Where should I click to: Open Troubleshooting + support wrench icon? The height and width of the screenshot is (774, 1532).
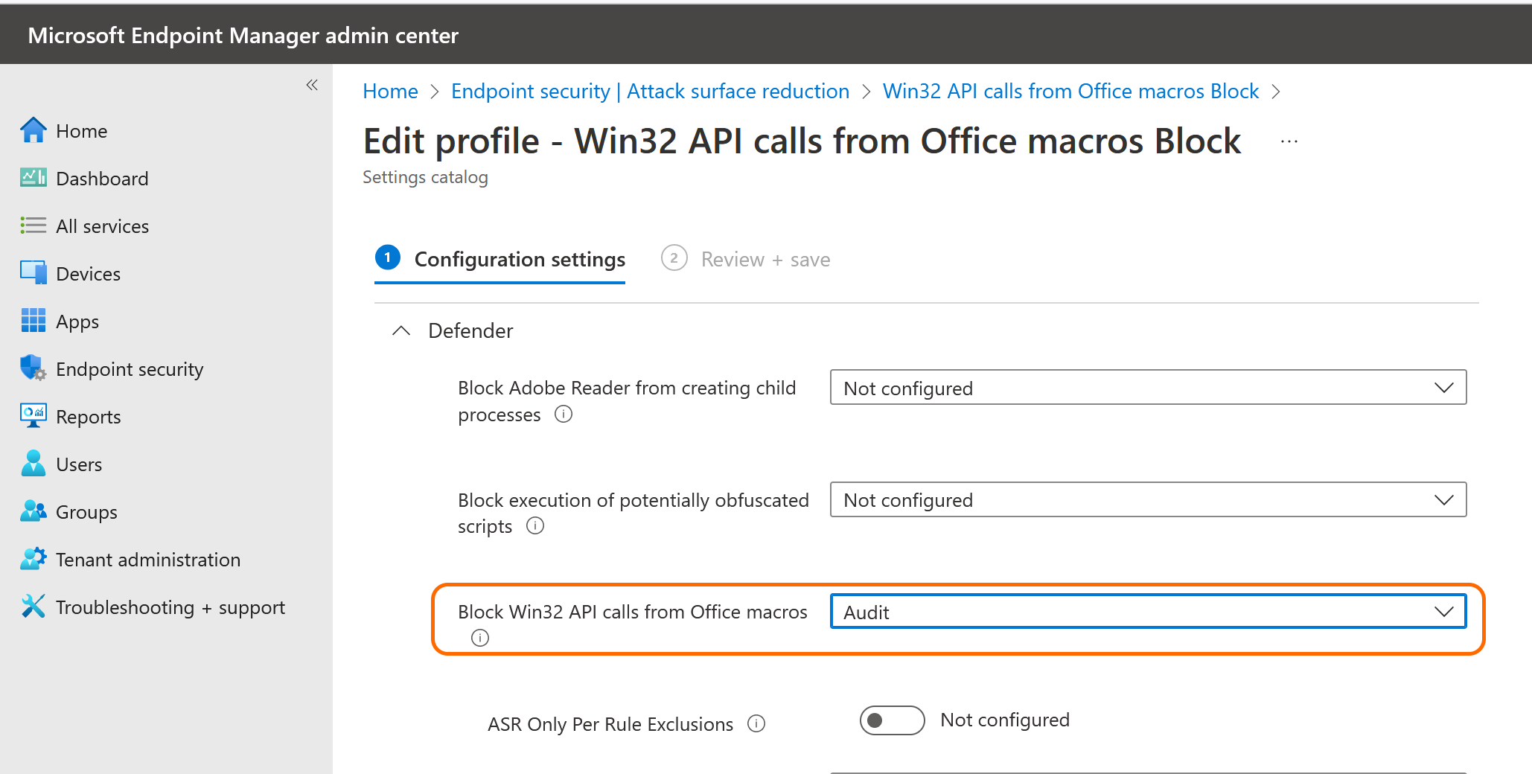tap(33, 607)
